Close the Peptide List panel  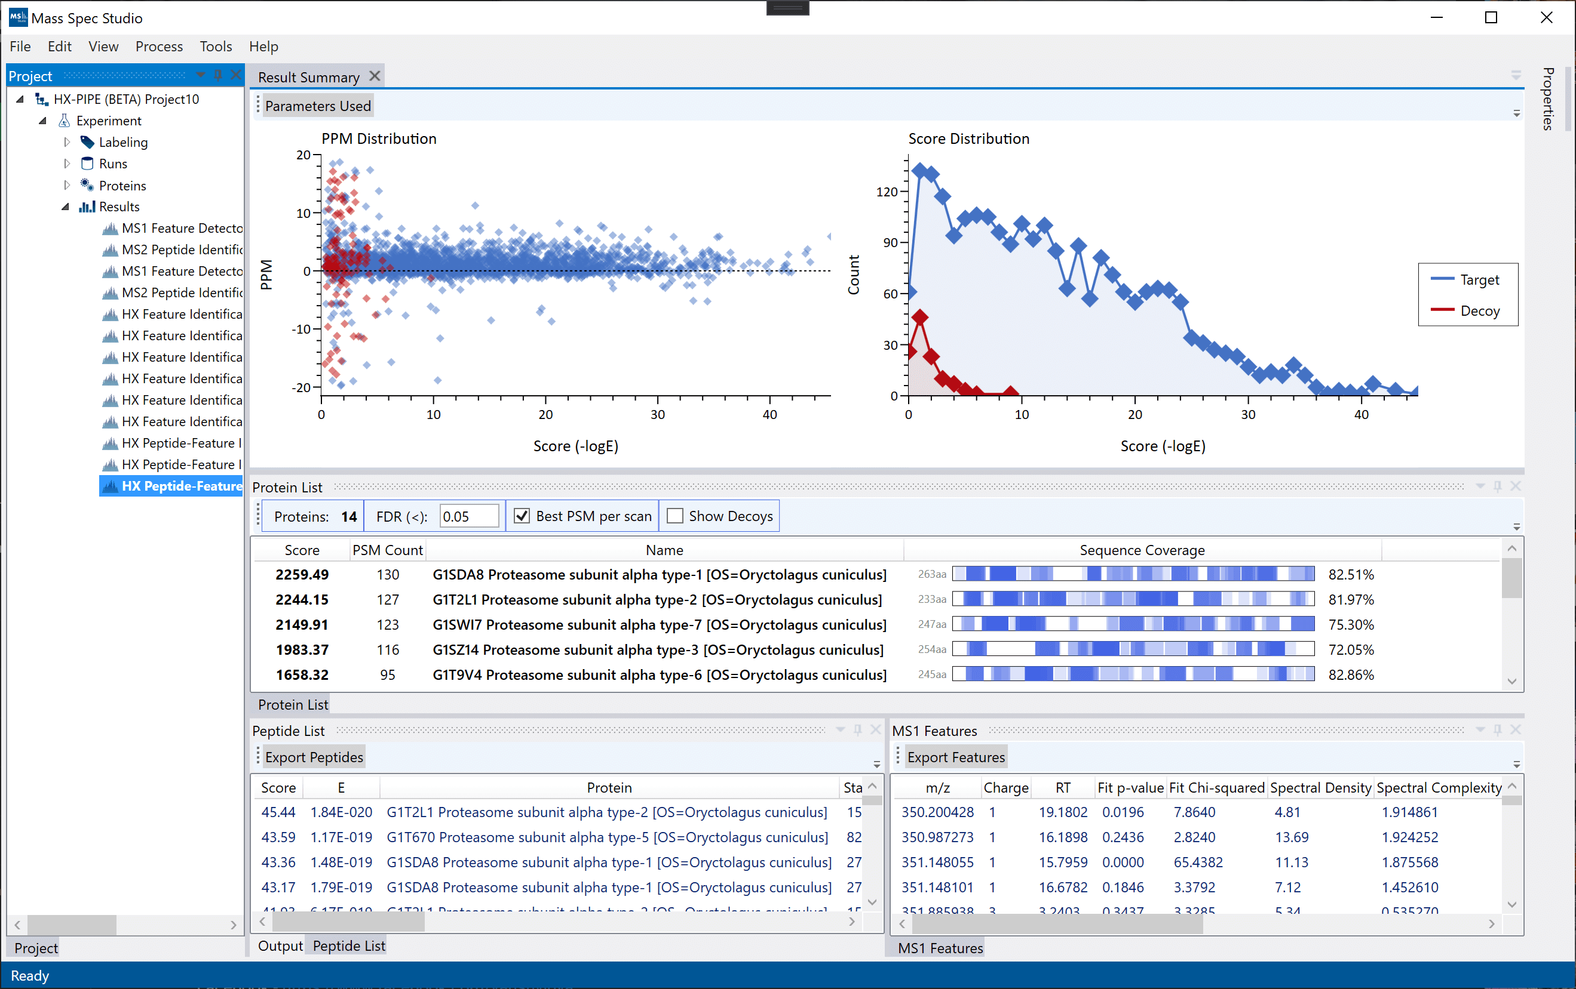tap(875, 730)
